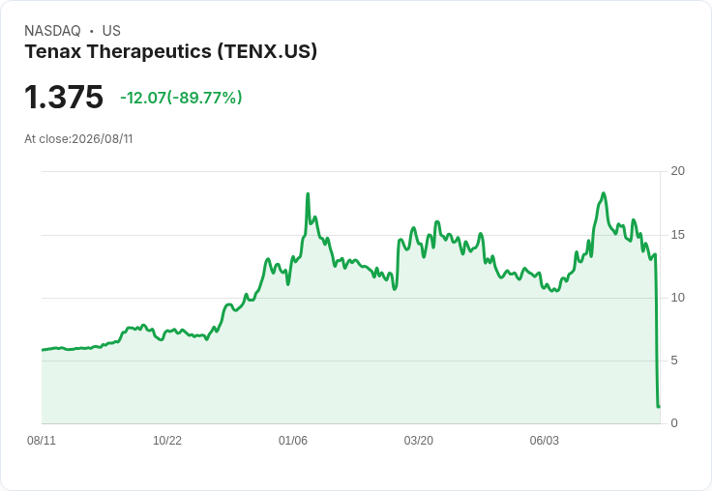The image size is (712, 491).
Task: Click the -12.07(-89.77%) change value
Action: (x=181, y=98)
